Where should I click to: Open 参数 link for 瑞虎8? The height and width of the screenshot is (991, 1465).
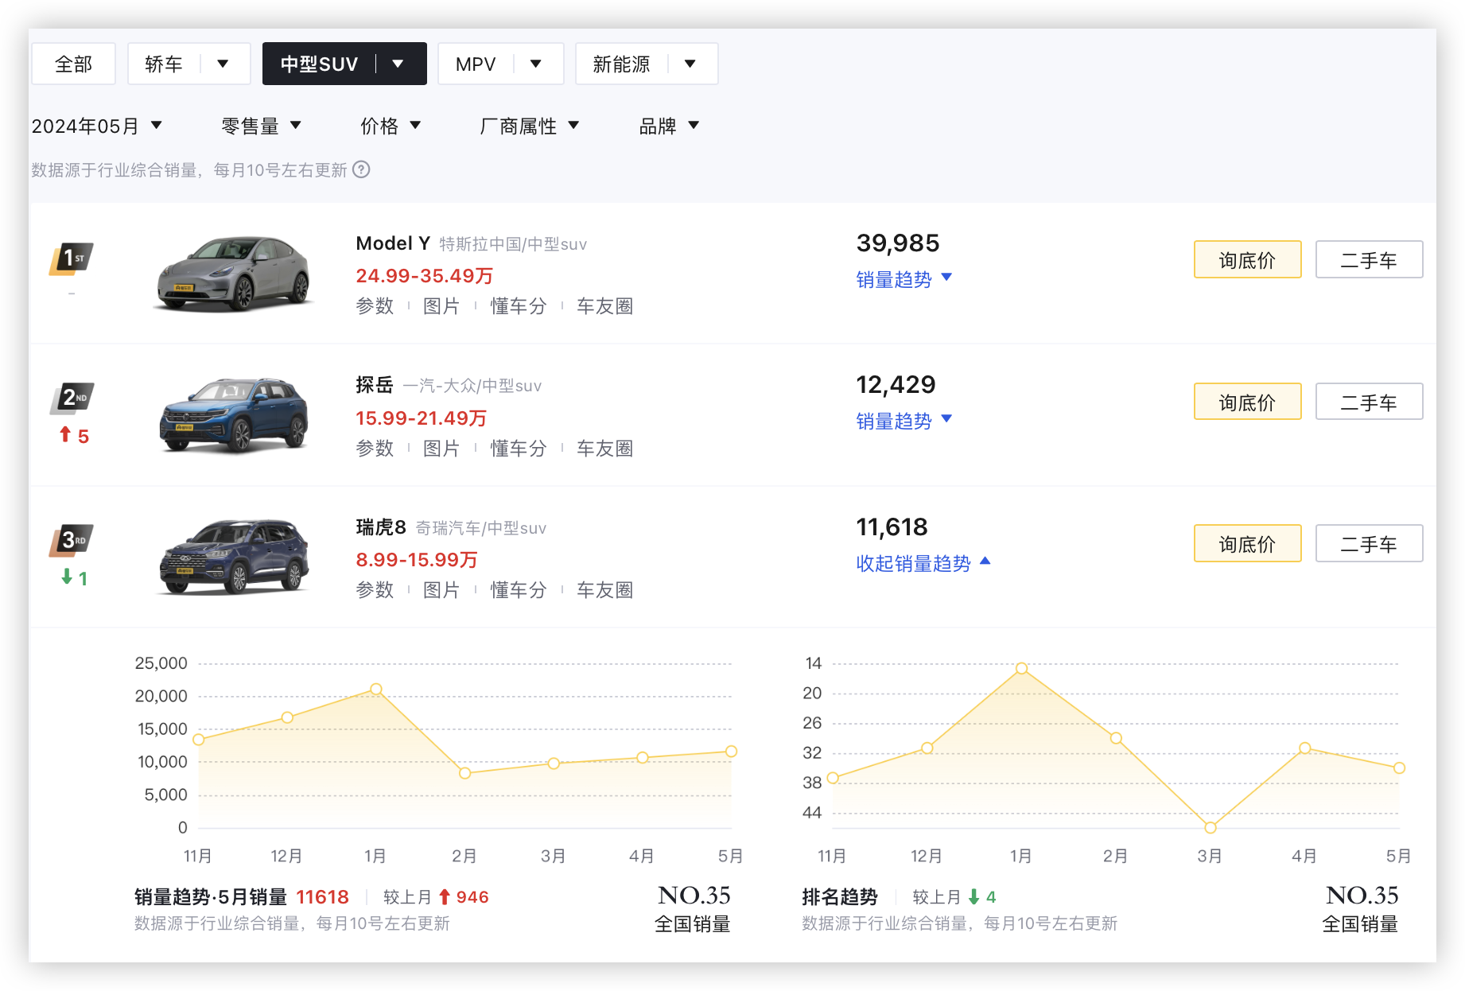coord(375,590)
